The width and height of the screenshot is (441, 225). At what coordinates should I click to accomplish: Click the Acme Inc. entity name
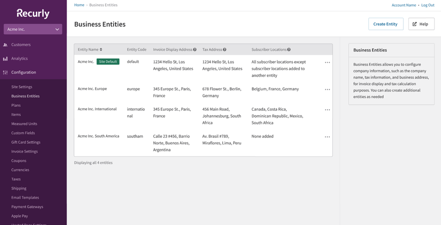tap(86, 61)
